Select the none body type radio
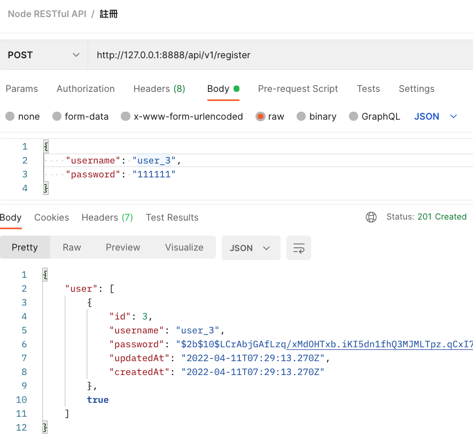Image resolution: width=473 pixels, height=437 pixels. click(x=10, y=116)
